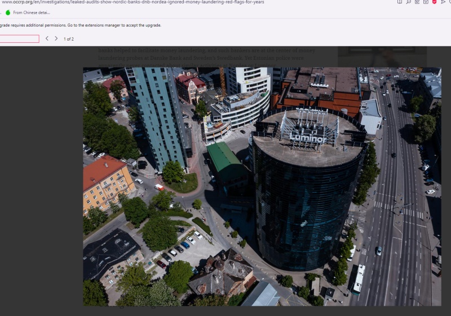The height and width of the screenshot is (316, 451).
Task: Open the 'From Chinese detai...' bookmark
Action: (32, 12)
